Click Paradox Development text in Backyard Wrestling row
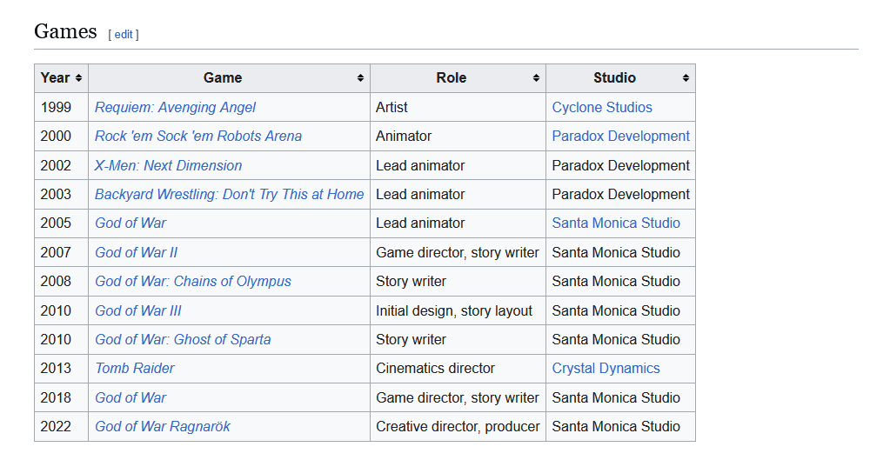 [621, 194]
